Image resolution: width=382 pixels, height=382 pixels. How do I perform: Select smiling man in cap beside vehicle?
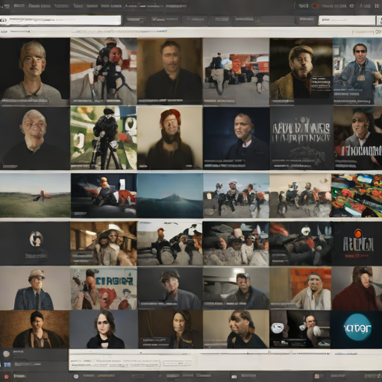pyautogui.click(x=236, y=289)
